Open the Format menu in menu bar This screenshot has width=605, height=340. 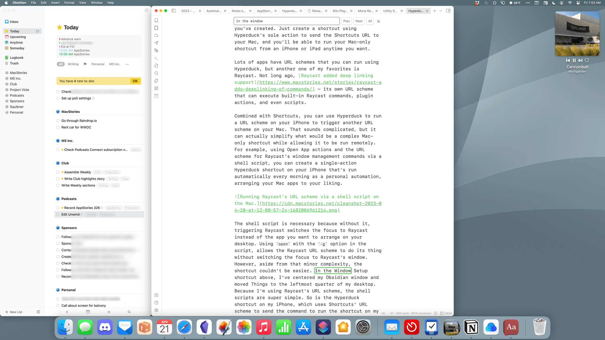click(69, 3)
